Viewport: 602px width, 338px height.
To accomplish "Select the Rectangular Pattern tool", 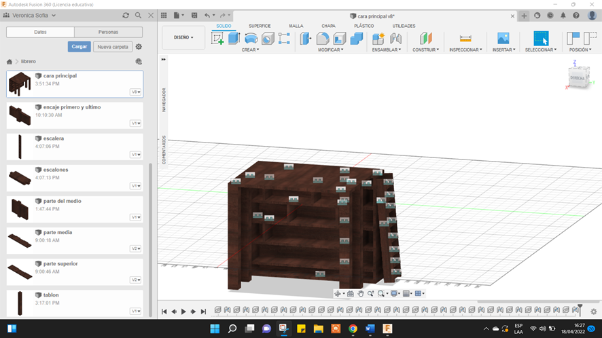I will (x=284, y=39).
